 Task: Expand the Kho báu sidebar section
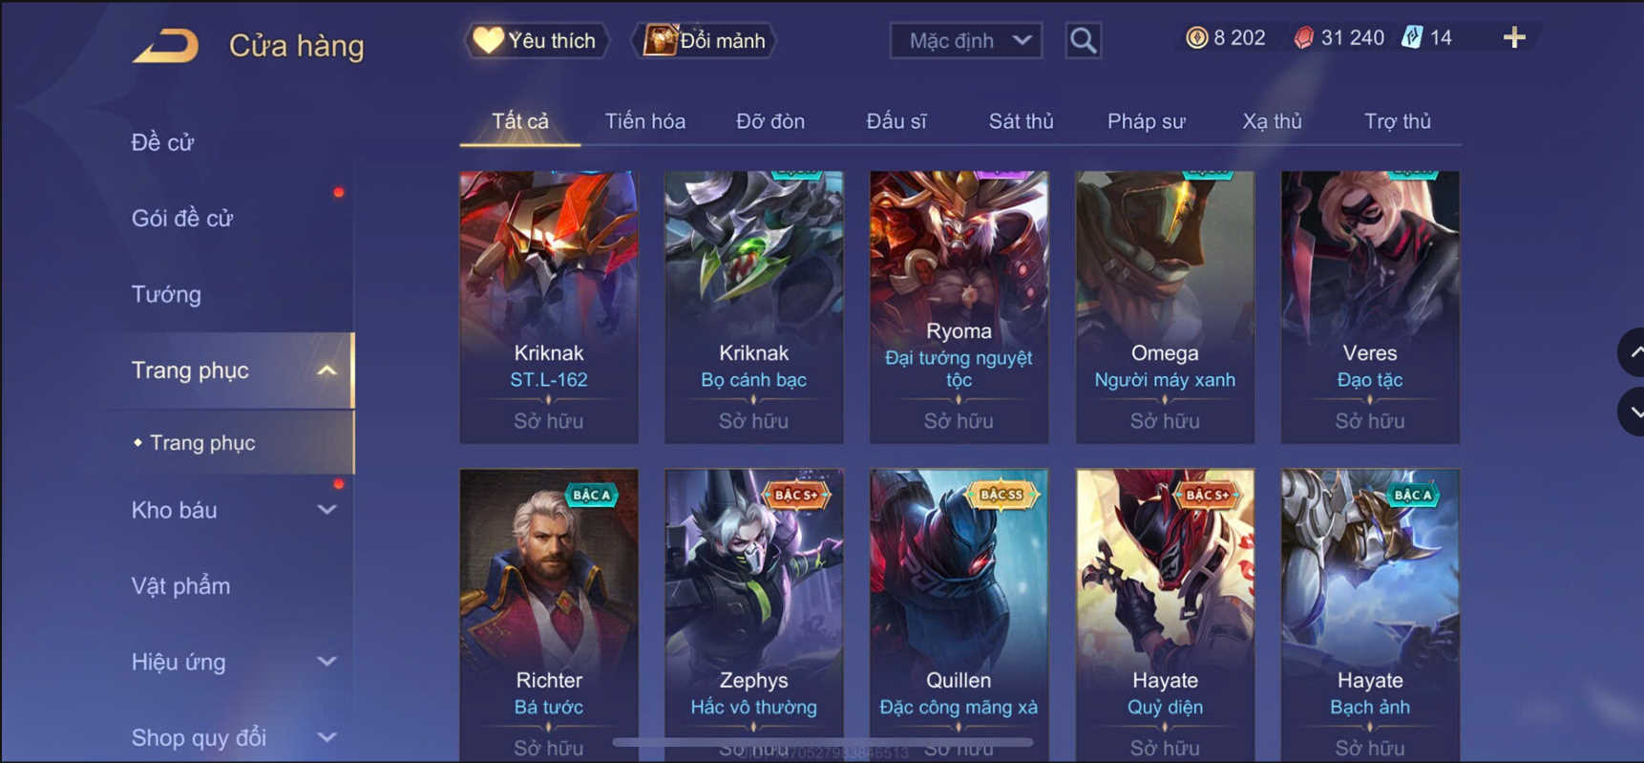[x=327, y=510]
